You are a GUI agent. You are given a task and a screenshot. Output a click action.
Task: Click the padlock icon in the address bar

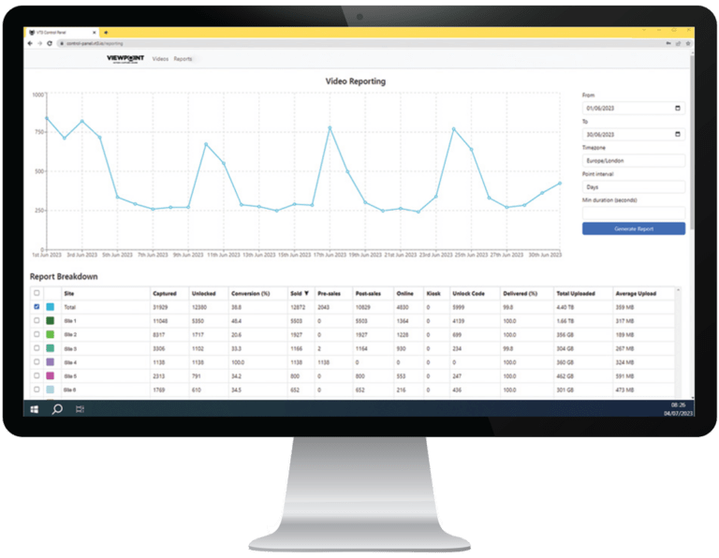[62, 44]
